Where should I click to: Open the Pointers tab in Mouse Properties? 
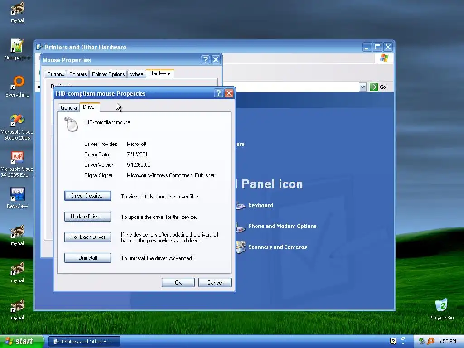(78, 74)
